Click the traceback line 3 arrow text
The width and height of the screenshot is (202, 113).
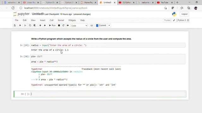coord(49,79)
